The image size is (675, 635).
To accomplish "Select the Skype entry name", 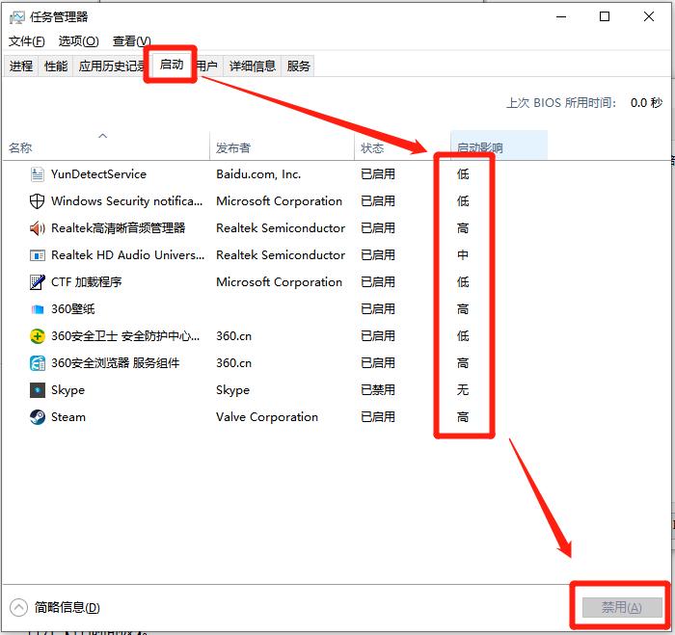I will pos(68,390).
